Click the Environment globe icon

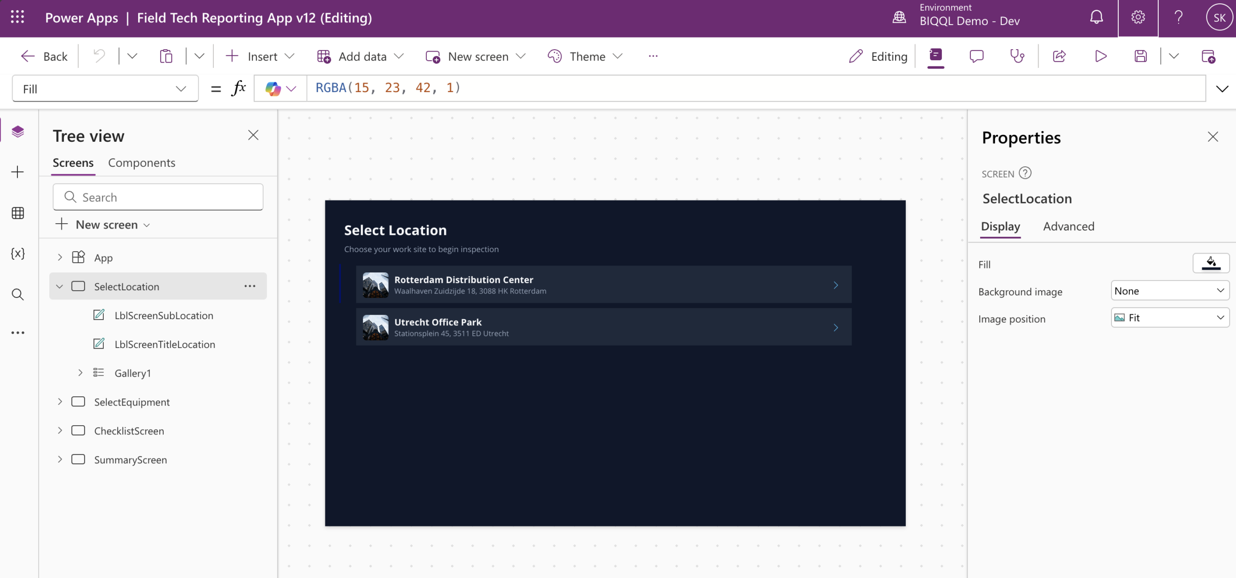(899, 17)
